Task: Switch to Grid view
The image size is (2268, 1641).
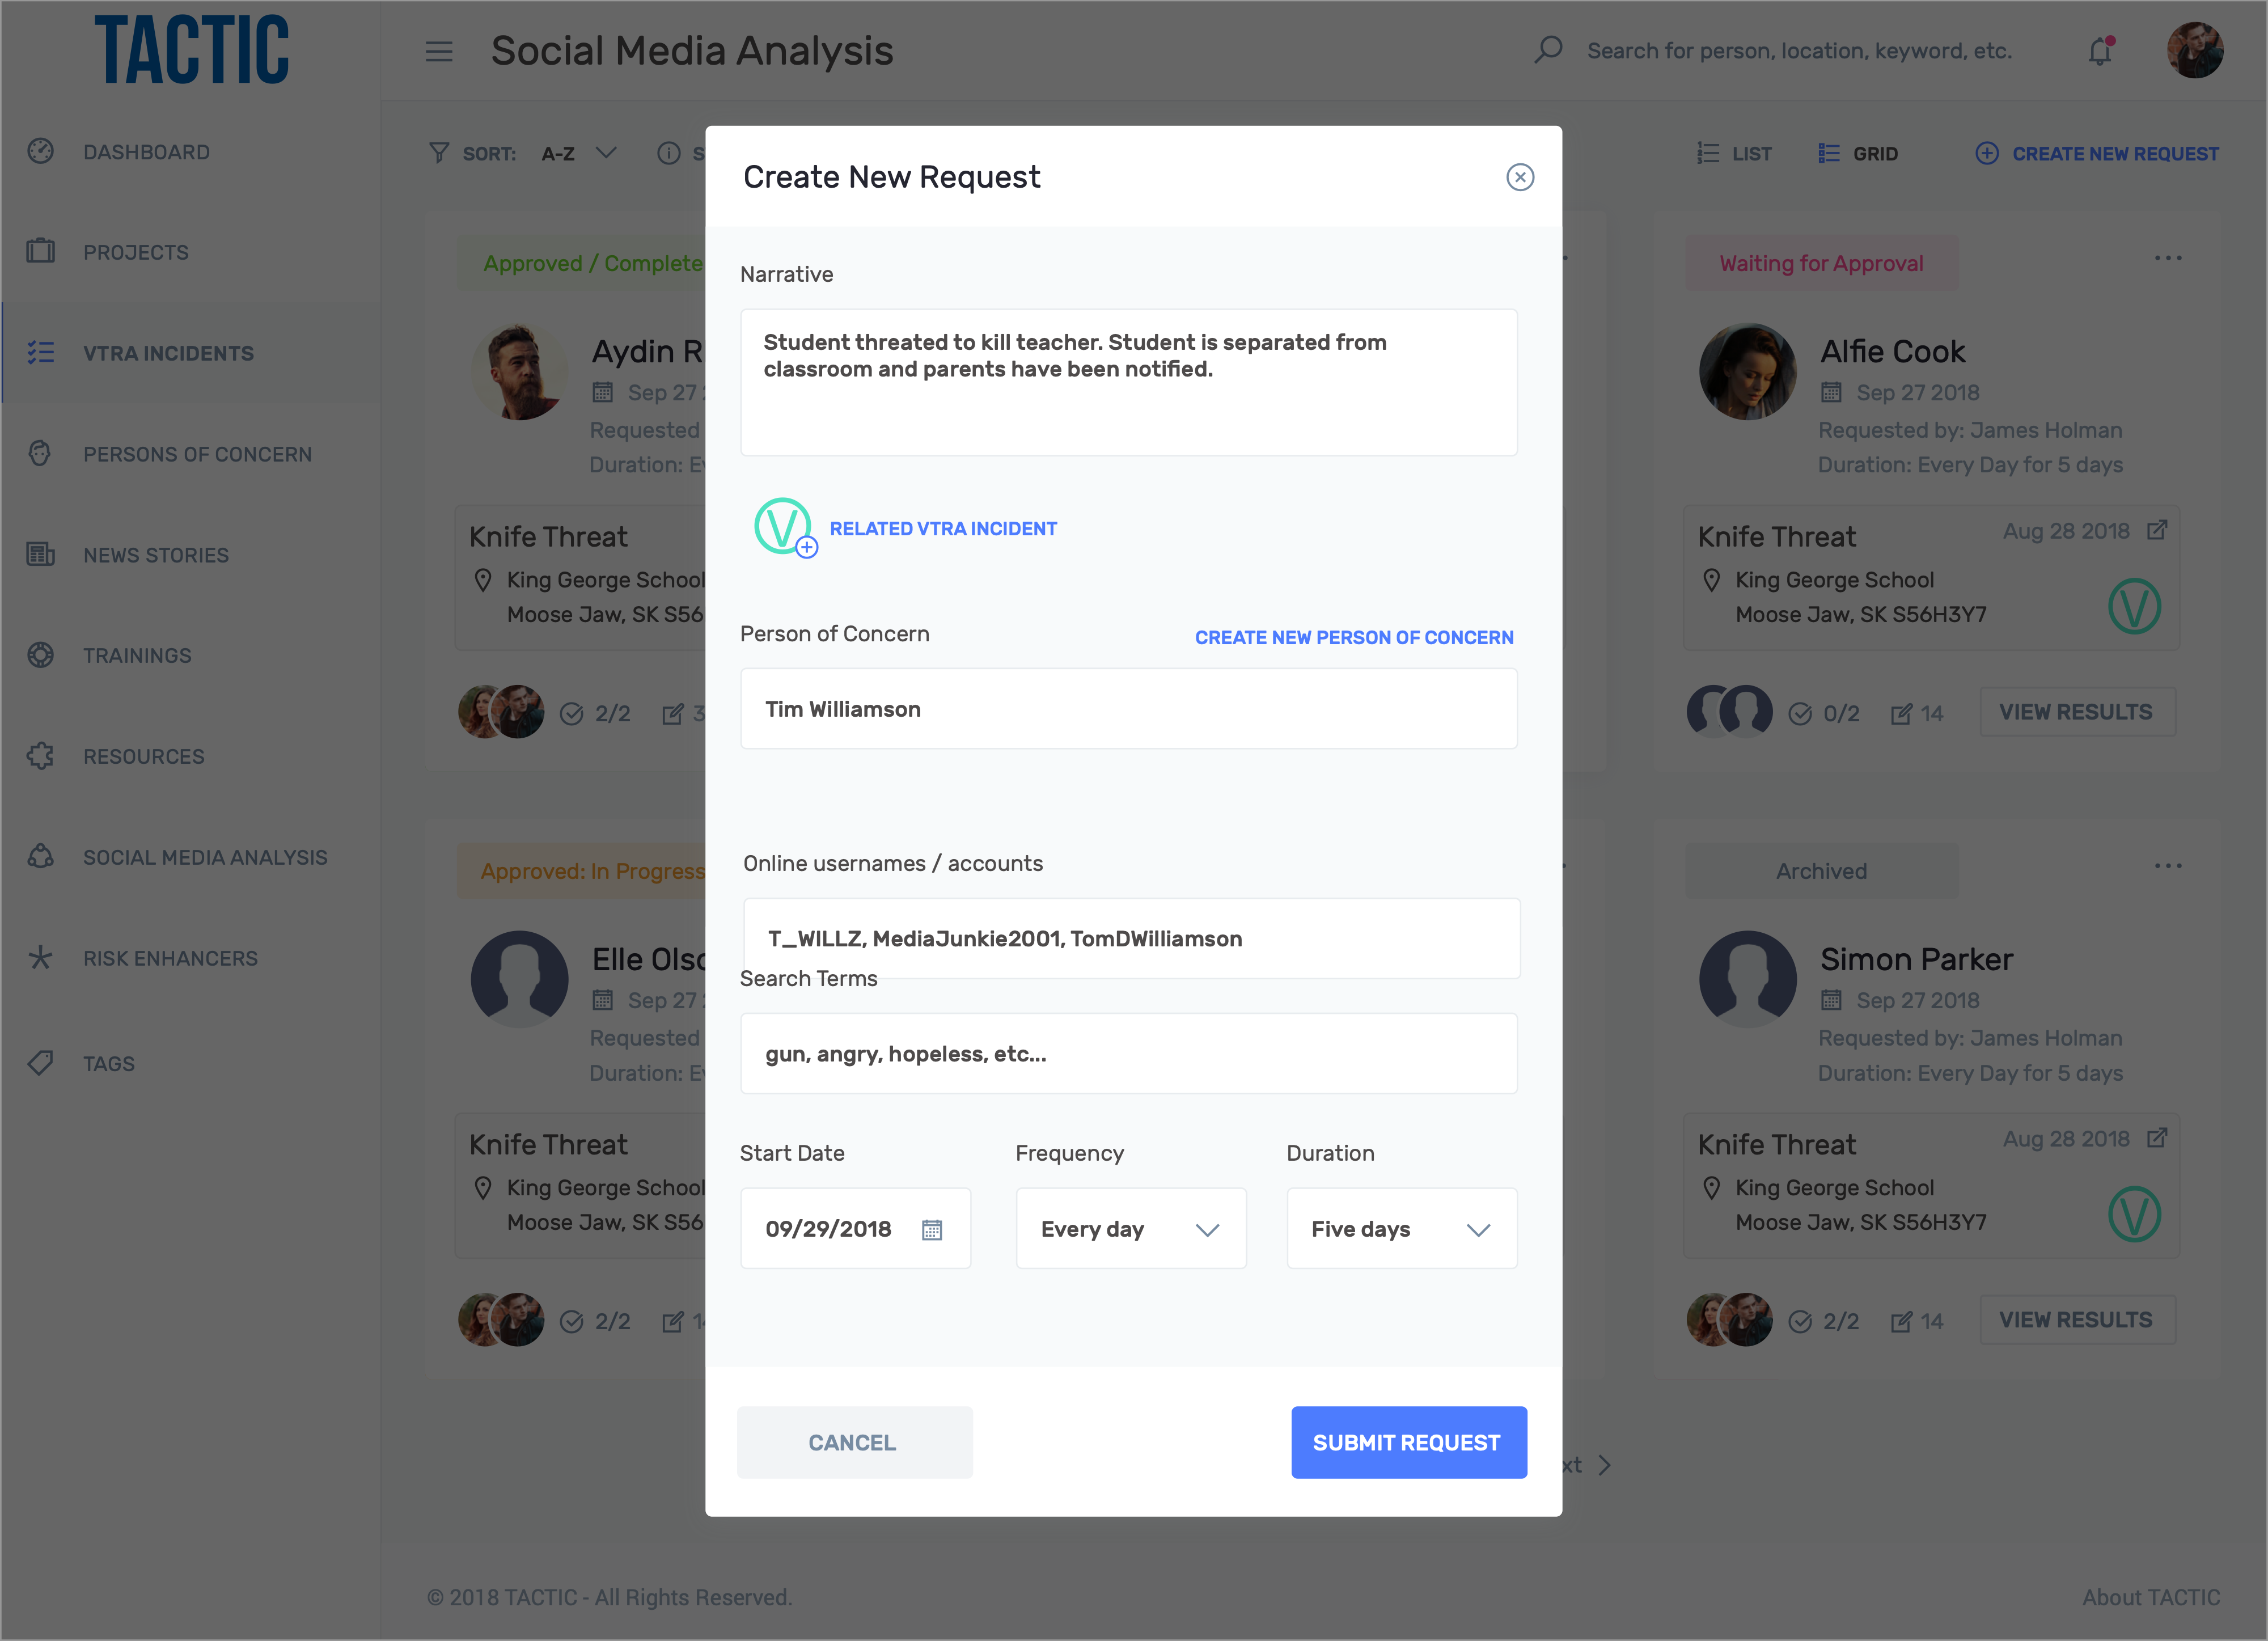Action: point(1858,153)
